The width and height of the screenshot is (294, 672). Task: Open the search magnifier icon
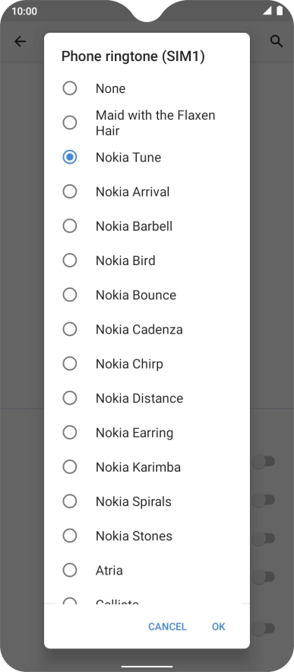pyautogui.click(x=277, y=42)
